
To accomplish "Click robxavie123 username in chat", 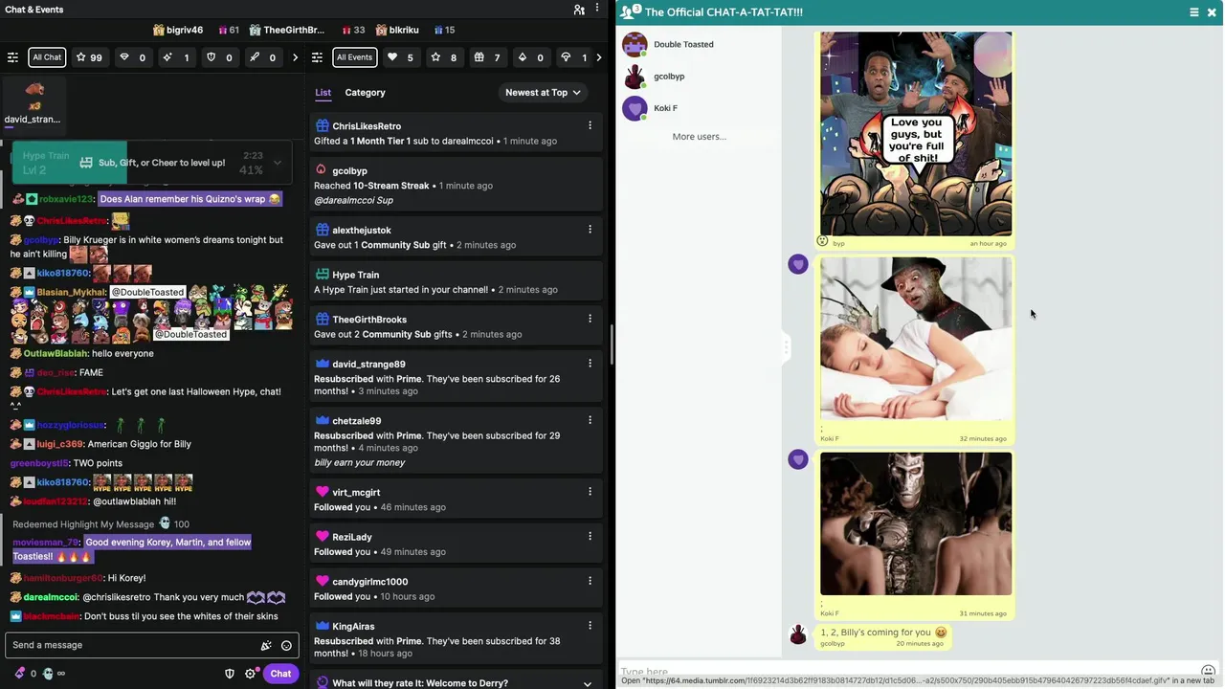I will point(67,199).
